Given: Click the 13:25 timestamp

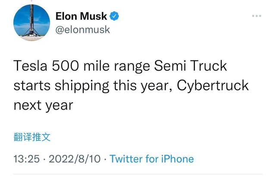Looking at the screenshot, I should pyautogui.click(x=27, y=159).
